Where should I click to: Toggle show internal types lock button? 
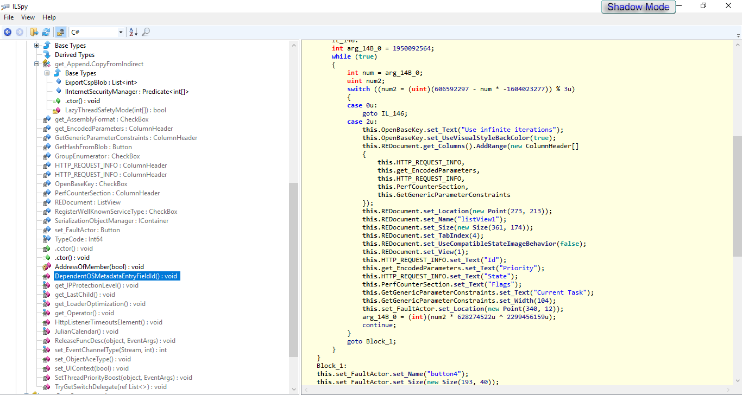click(x=60, y=32)
